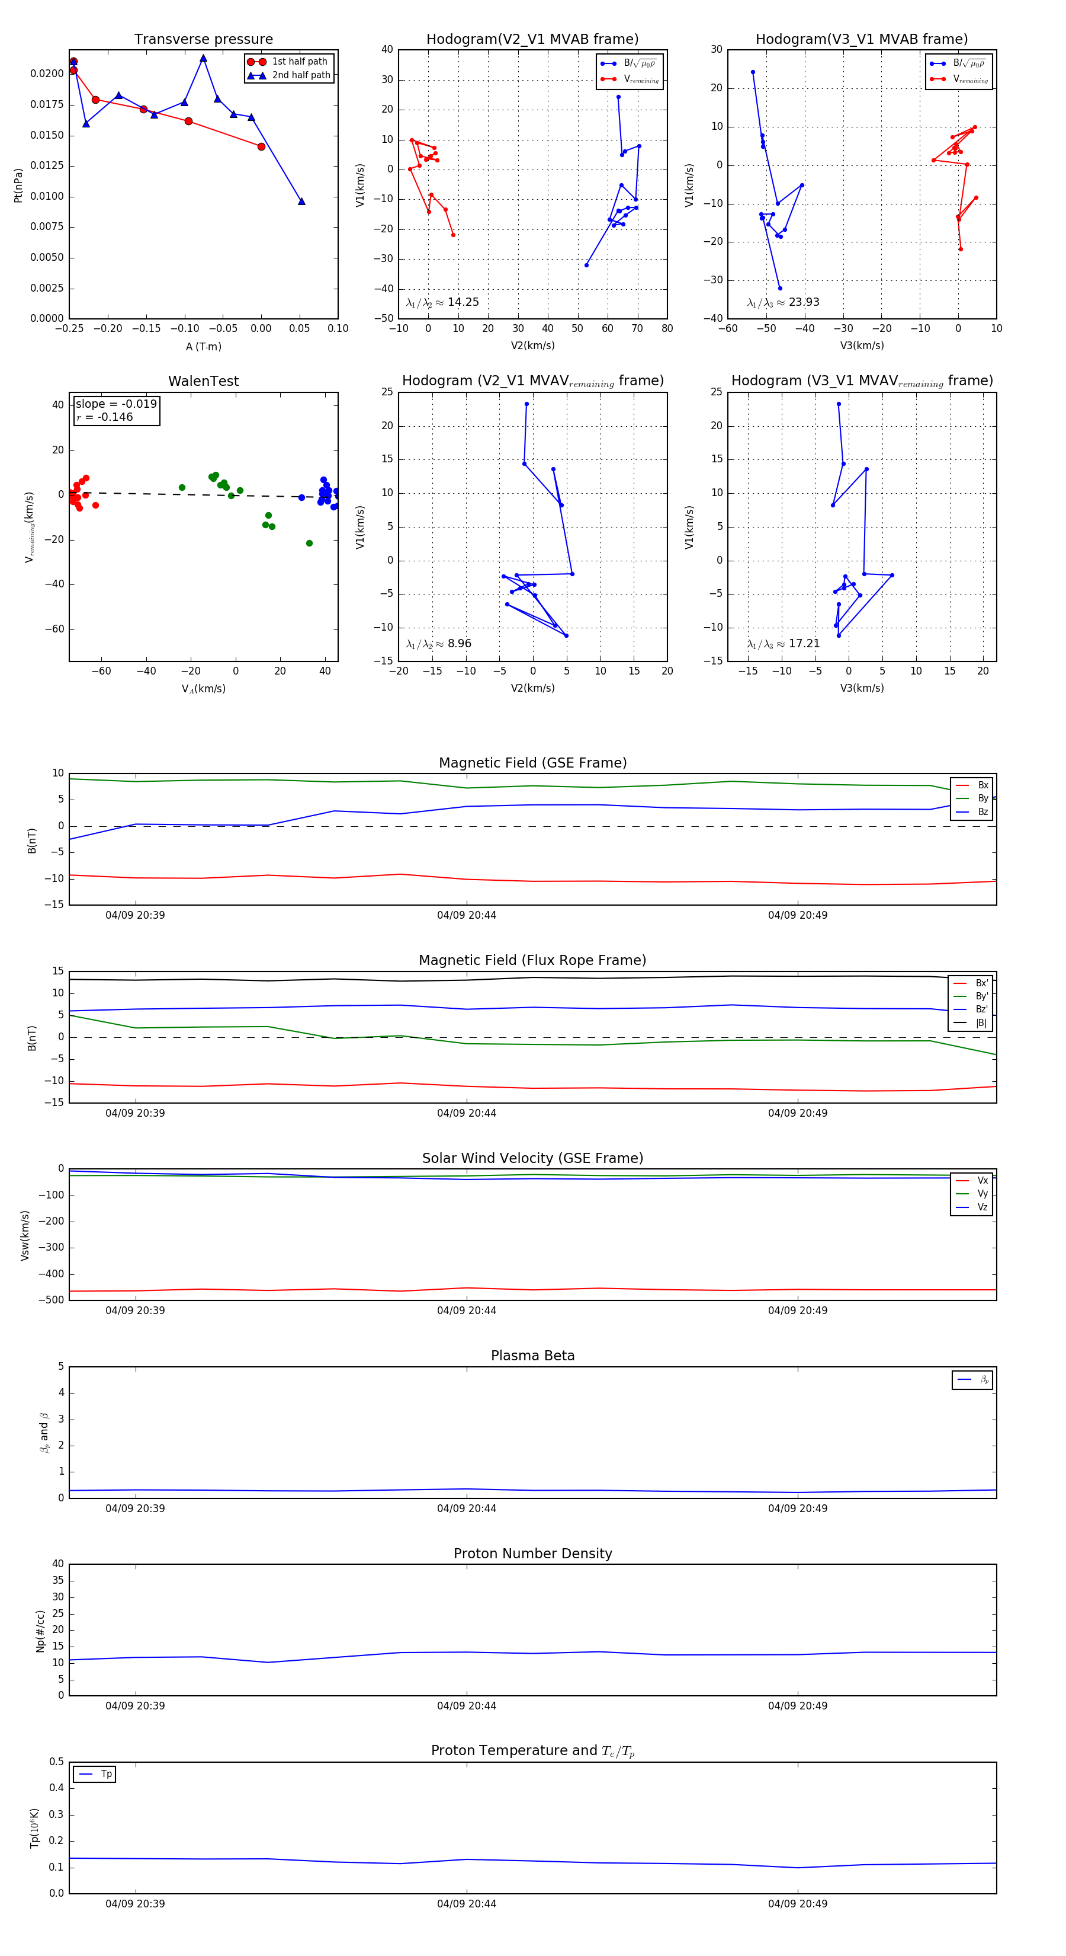The image size is (1066, 1956).
Task: Click the 'Proton Temperature and Te/Tp' title
Action: 532,1751
